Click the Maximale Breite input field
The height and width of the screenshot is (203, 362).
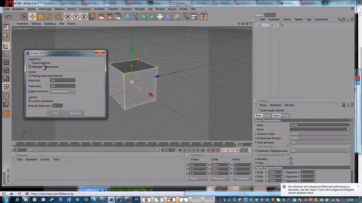tap(57, 105)
